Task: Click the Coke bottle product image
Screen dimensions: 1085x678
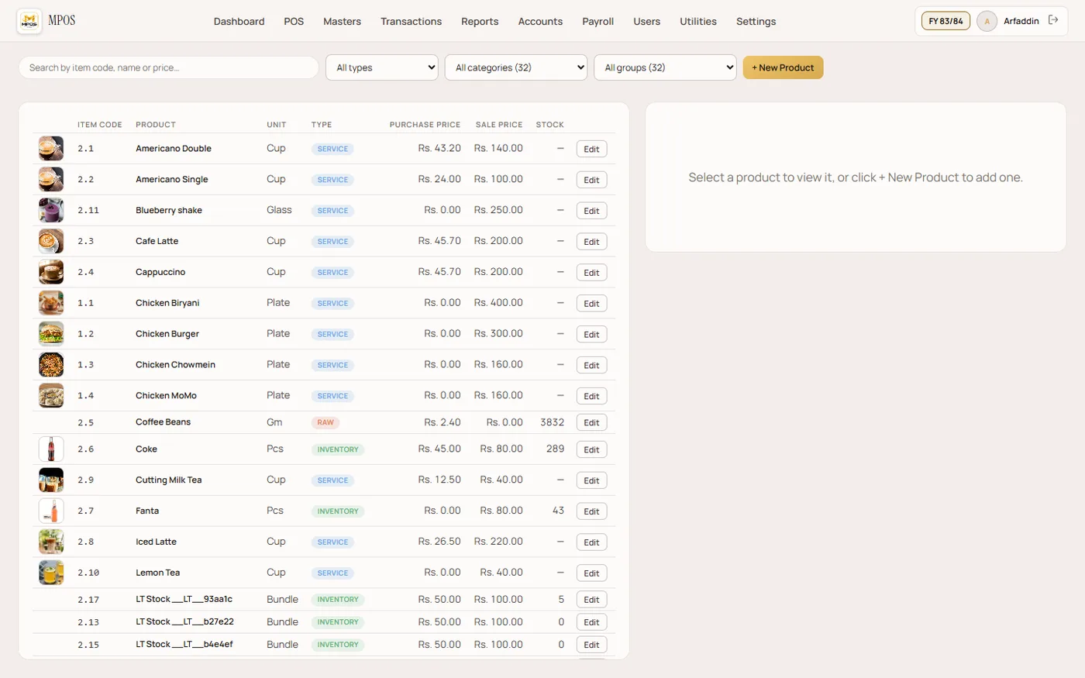Action: [x=51, y=449]
